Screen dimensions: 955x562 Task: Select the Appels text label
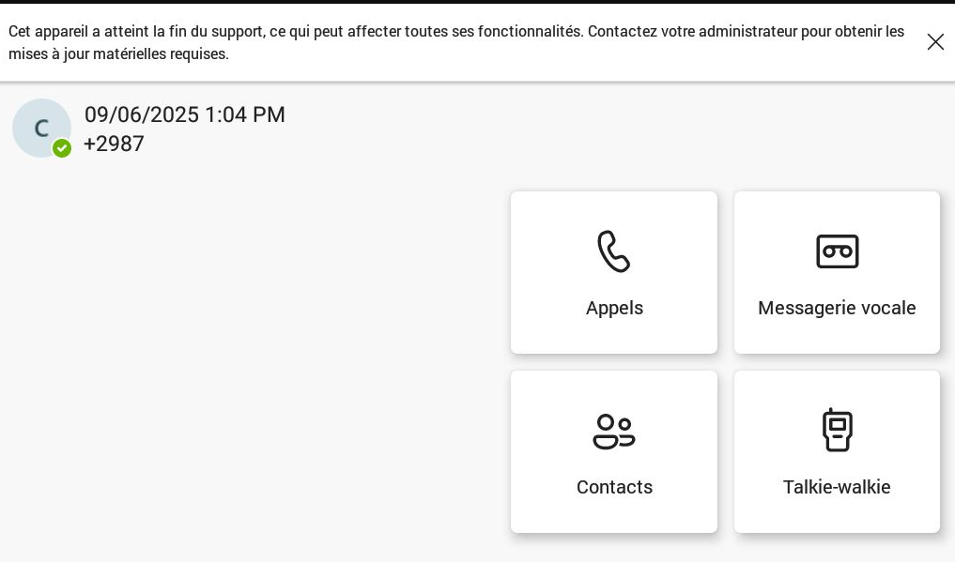[x=614, y=308]
